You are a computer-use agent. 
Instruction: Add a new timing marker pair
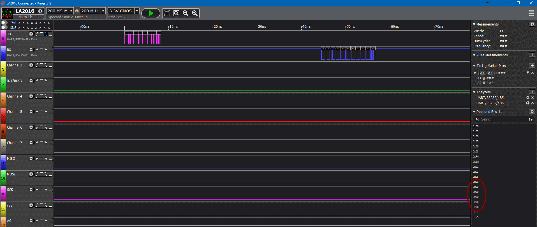click(x=532, y=66)
